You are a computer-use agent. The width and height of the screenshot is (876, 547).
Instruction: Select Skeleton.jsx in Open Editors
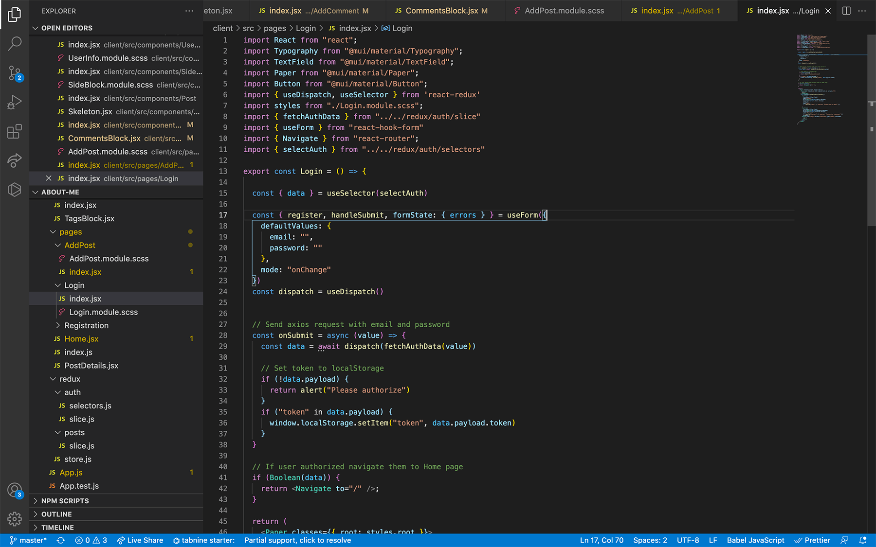116,111
